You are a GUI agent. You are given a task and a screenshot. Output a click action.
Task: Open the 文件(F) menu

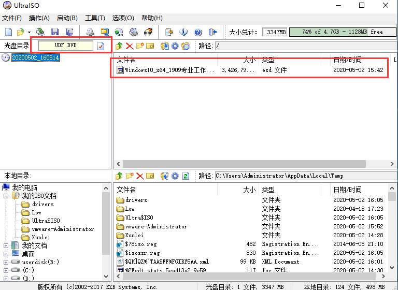(x=12, y=18)
